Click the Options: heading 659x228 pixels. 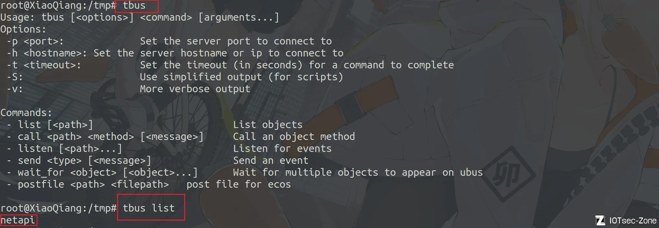[x=23, y=29]
